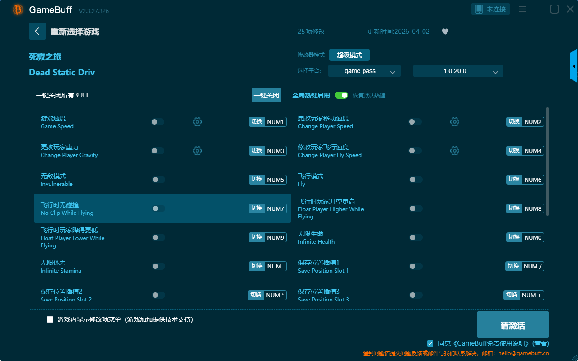This screenshot has height=361, width=578.
Task: Open Change Player Fly Speed settings gear
Action: click(454, 151)
